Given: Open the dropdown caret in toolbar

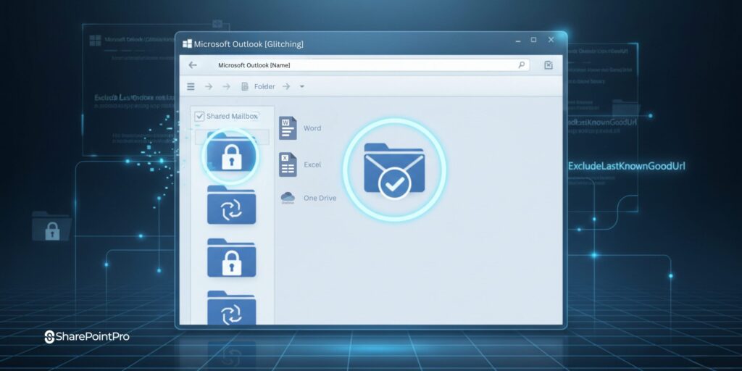Looking at the screenshot, I should (302, 87).
